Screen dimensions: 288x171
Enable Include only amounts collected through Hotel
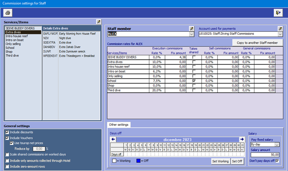pos(7,161)
